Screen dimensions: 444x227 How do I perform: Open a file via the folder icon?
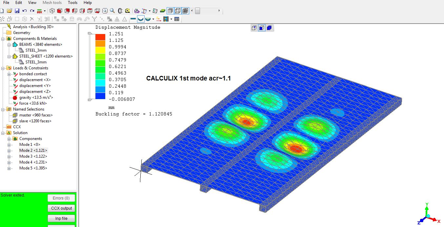coord(10,11)
